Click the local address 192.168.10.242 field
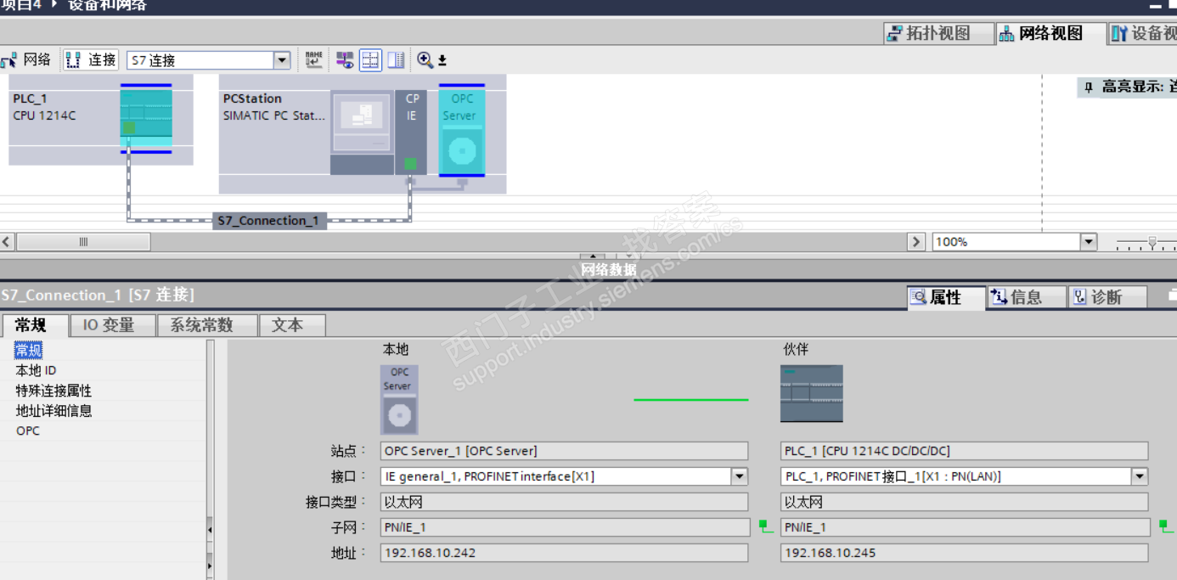Viewport: 1177px width, 580px height. click(x=564, y=553)
